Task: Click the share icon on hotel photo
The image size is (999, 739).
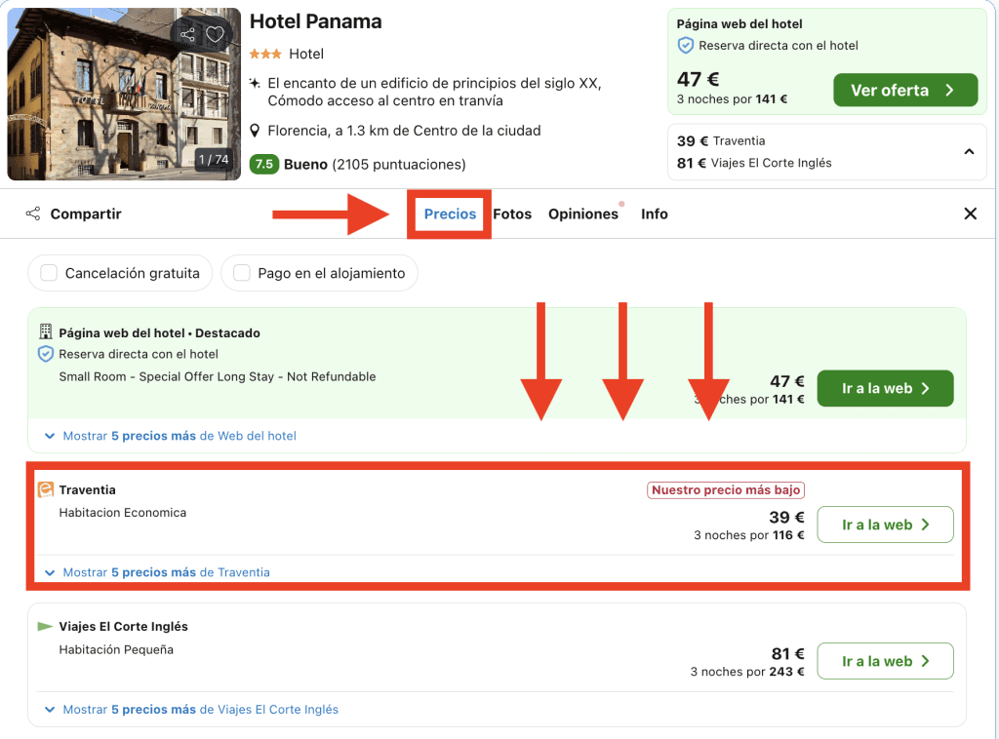Action: tap(187, 35)
